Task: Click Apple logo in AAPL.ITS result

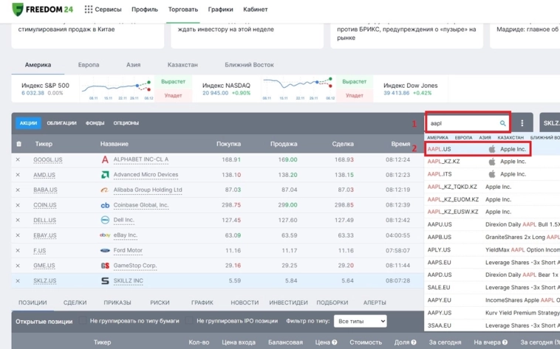Action: [x=492, y=174]
